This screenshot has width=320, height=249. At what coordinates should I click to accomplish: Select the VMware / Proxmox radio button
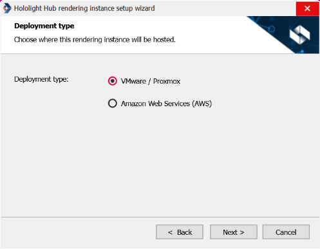click(113, 81)
